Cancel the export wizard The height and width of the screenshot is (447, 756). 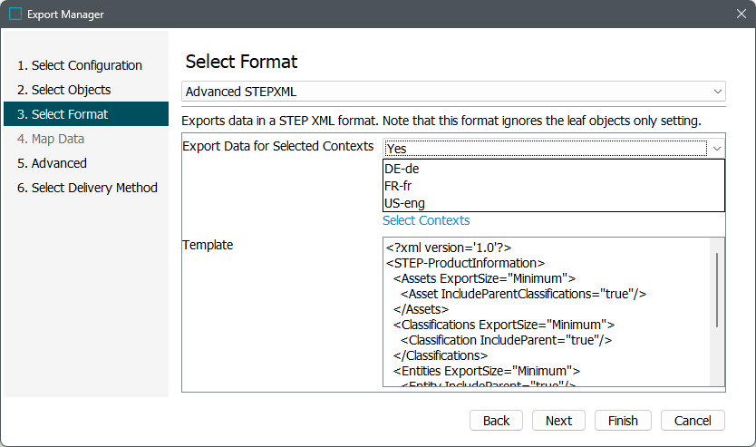click(x=693, y=421)
